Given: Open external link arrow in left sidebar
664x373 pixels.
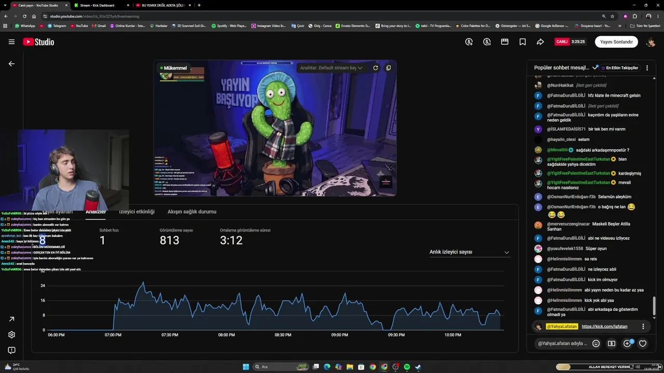Looking at the screenshot, I should tap(11, 319).
